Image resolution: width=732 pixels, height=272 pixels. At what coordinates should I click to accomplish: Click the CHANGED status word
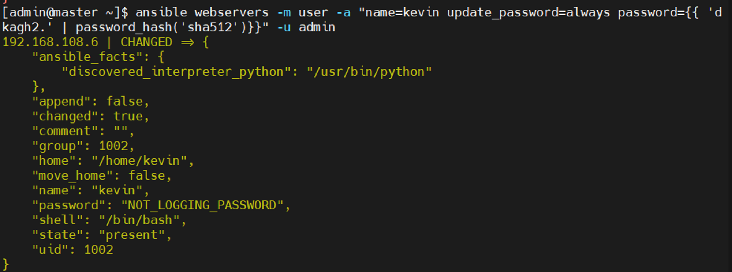click(146, 42)
